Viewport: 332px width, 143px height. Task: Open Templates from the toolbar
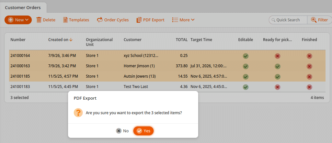coord(76,20)
